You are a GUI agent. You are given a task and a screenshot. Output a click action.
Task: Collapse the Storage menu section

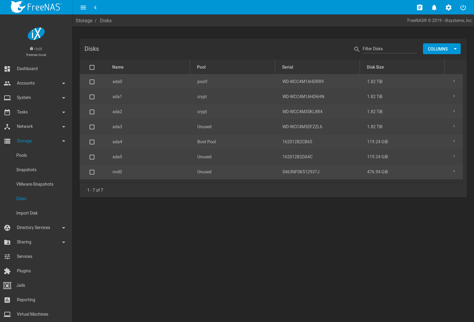[x=64, y=141]
